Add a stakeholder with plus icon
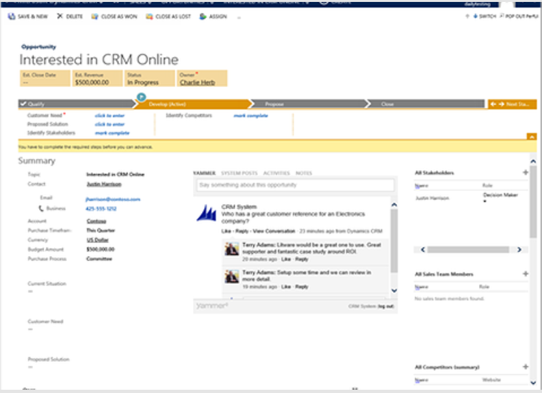542x393 pixels. 525,172
